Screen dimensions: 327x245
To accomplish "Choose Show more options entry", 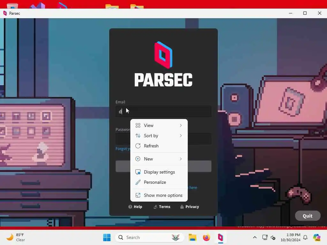I will [159, 196].
